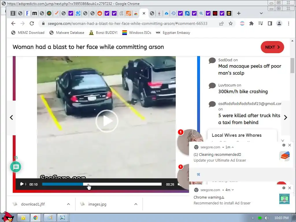Open the Paint taskbar icon
Screen dimensions: 296x222
tap(50, 218)
